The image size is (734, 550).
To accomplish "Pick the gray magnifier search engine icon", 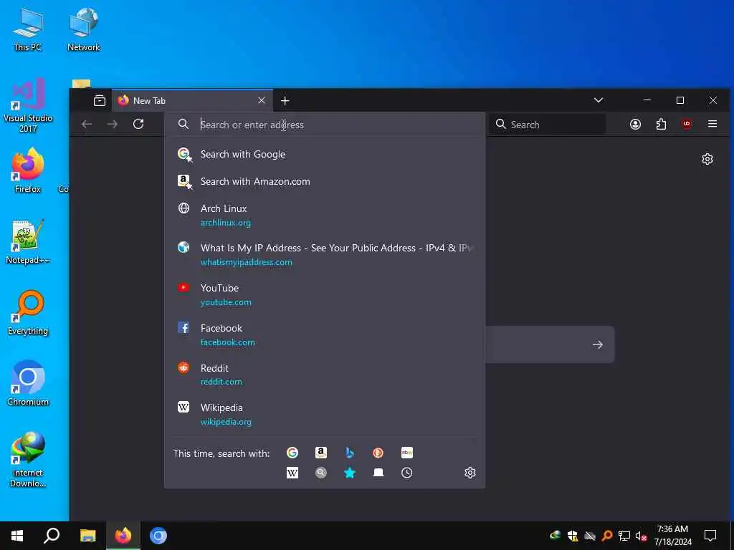I will [321, 473].
